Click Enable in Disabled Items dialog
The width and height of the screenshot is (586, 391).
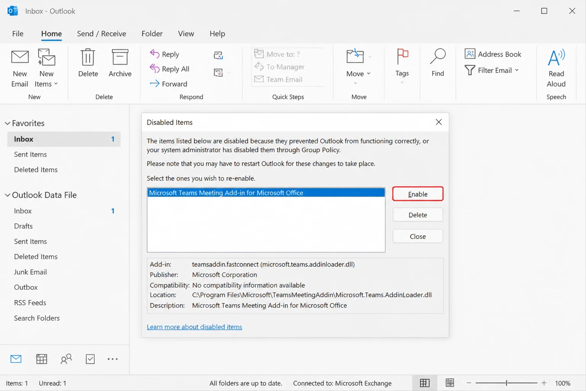[x=418, y=194]
